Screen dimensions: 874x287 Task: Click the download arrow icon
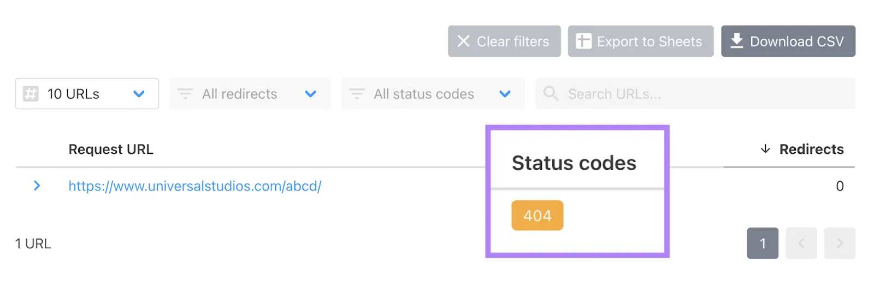(x=736, y=41)
